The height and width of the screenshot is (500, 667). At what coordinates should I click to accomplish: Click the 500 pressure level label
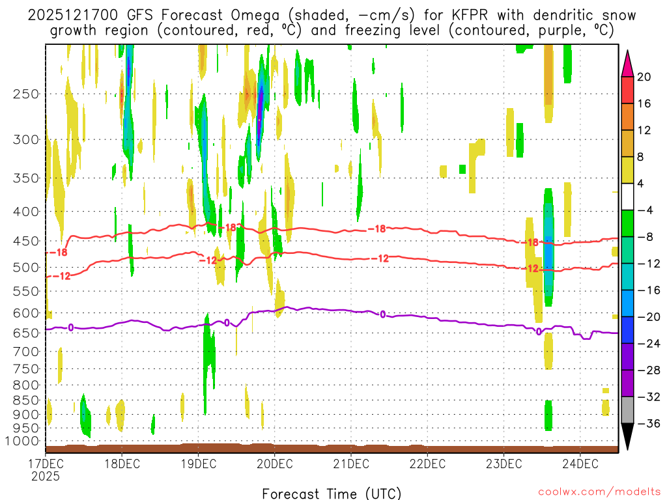(x=26, y=268)
